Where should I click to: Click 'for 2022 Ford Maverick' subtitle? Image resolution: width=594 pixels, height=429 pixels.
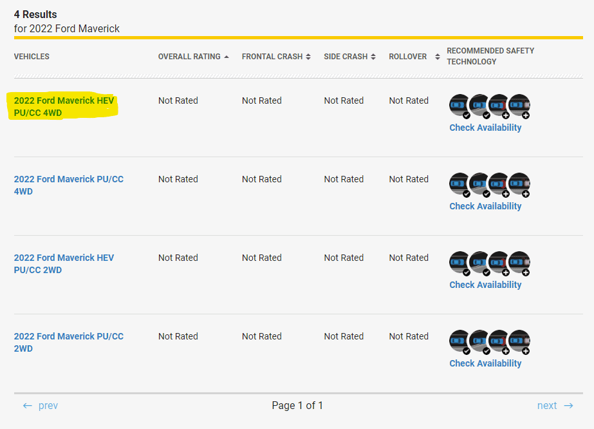pyautogui.click(x=67, y=29)
